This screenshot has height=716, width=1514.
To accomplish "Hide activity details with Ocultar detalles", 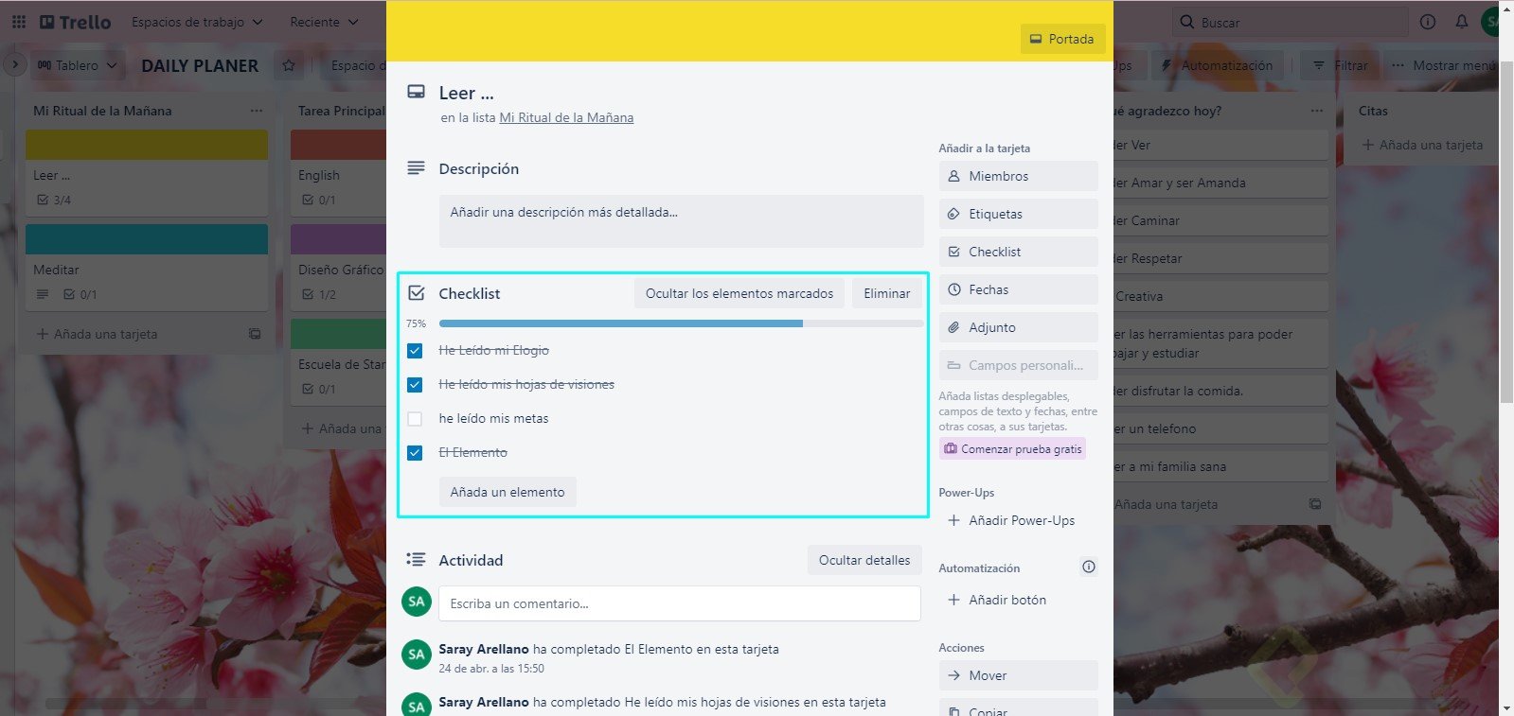I will point(864,560).
